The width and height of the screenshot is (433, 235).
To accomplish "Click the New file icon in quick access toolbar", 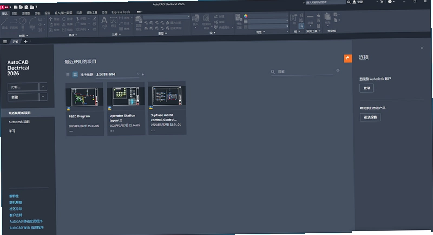I will pos(16,7).
